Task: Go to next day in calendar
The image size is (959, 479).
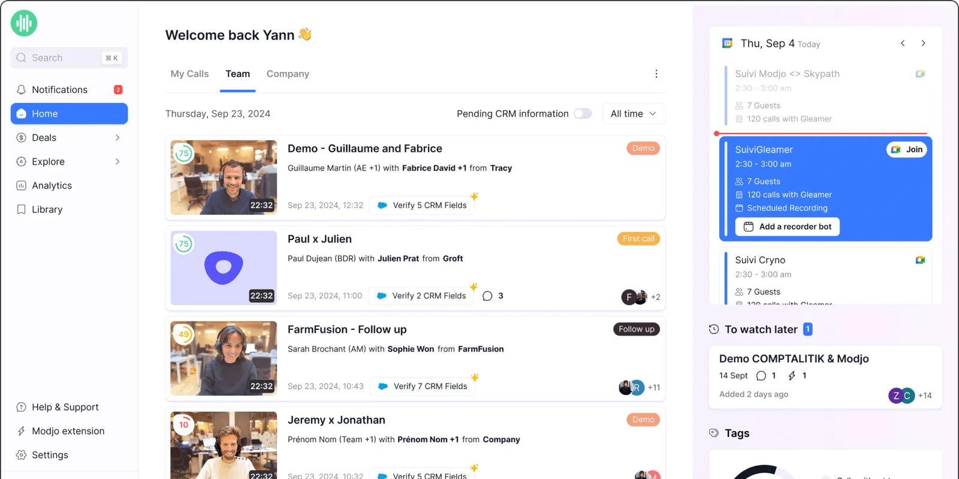Action: pos(923,43)
